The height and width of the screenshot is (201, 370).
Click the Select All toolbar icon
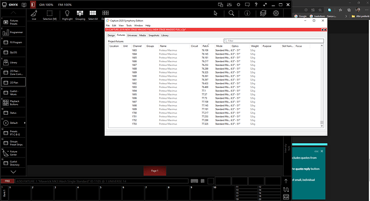93,15
